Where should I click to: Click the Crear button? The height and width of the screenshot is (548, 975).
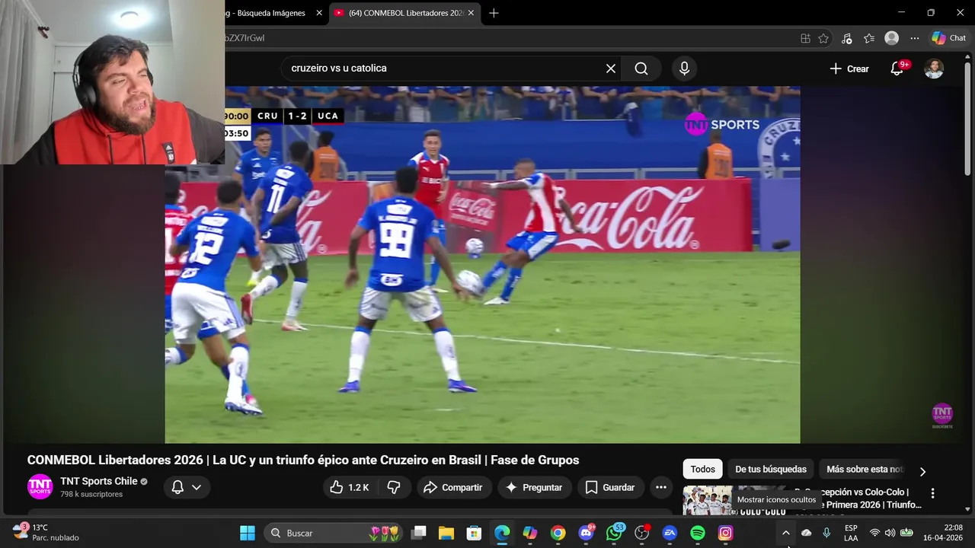coord(849,68)
